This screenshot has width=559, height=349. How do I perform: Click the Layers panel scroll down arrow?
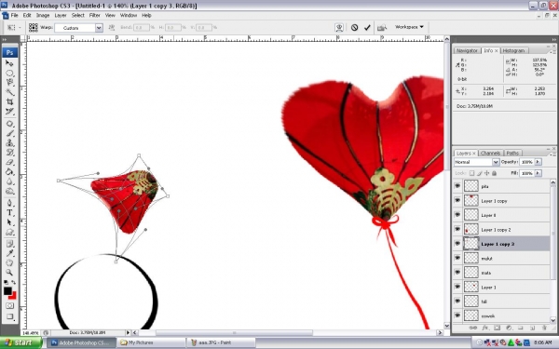click(553, 320)
